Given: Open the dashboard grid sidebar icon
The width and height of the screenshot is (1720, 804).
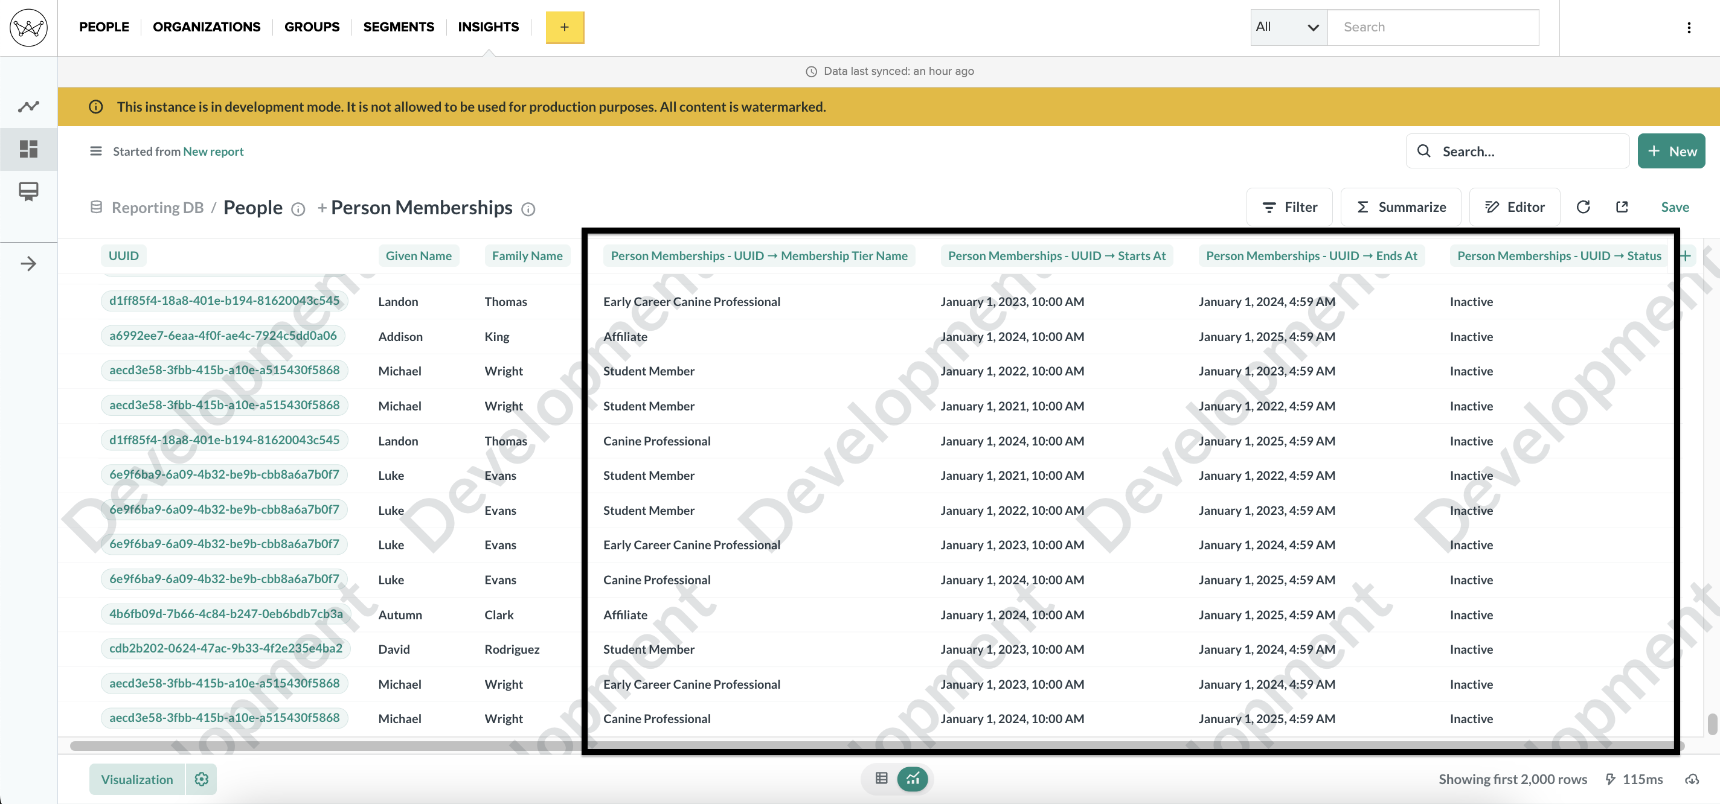Looking at the screenshot, I should point(29,149).
